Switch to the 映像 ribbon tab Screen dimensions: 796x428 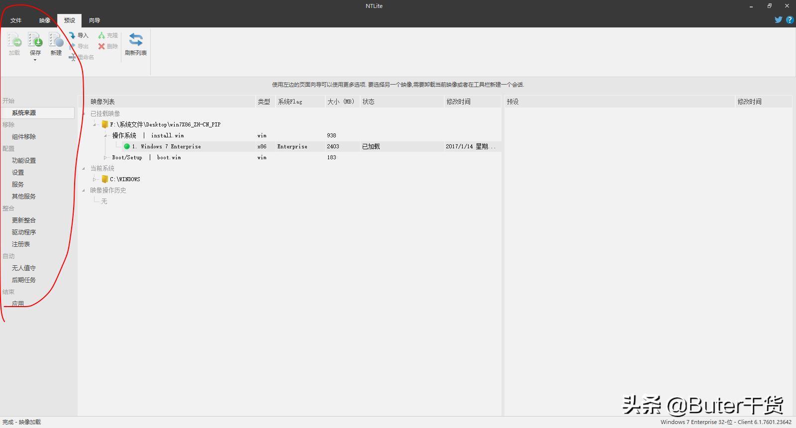click(x=45, y=20)
